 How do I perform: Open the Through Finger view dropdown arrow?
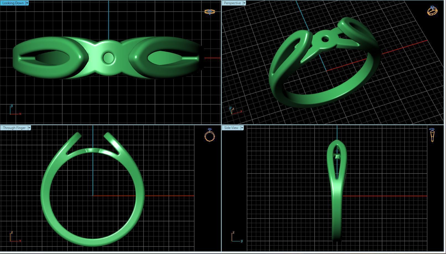point(29,128)
